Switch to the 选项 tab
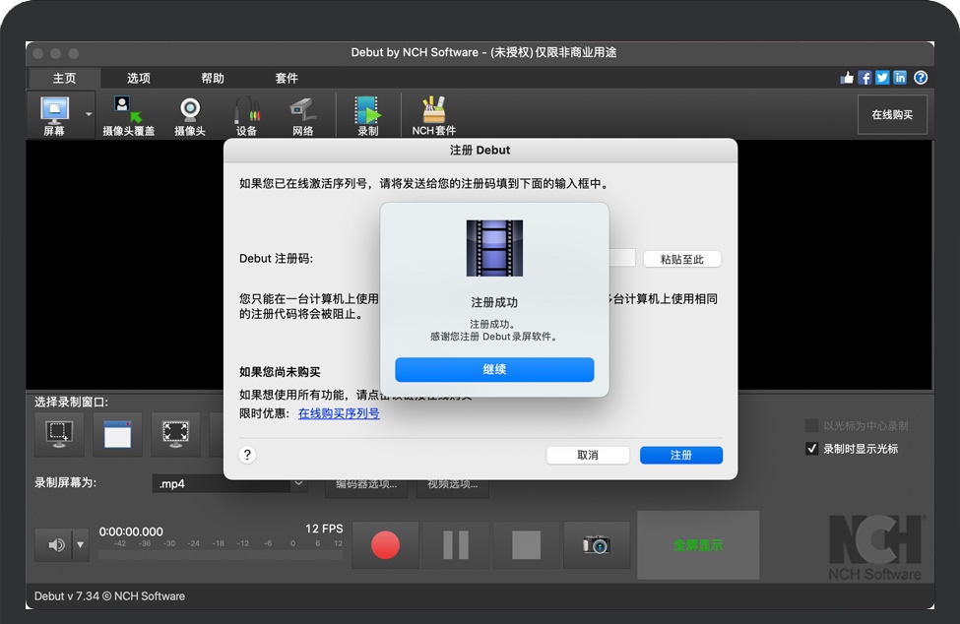This screenshot has height=624, width=960. (x=139, y=79)
